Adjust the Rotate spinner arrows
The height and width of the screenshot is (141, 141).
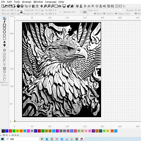click(x=81, y=12)
